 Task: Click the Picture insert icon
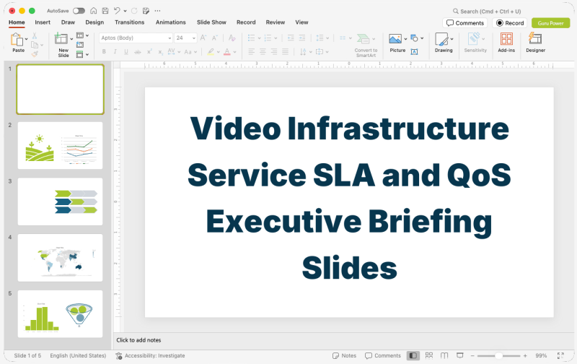point(395,39)
